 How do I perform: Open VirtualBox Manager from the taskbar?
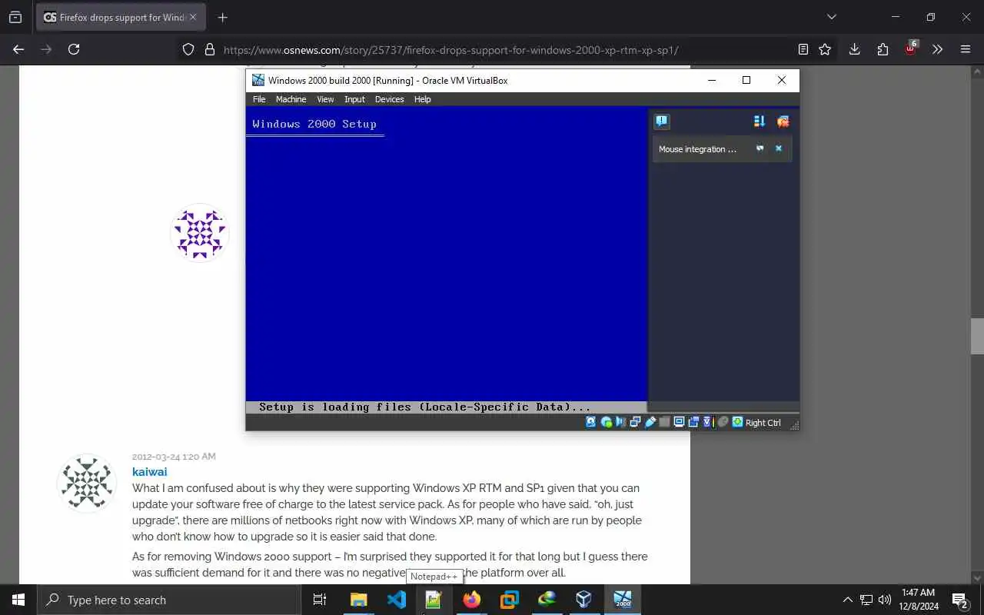(x=584, y=600)
